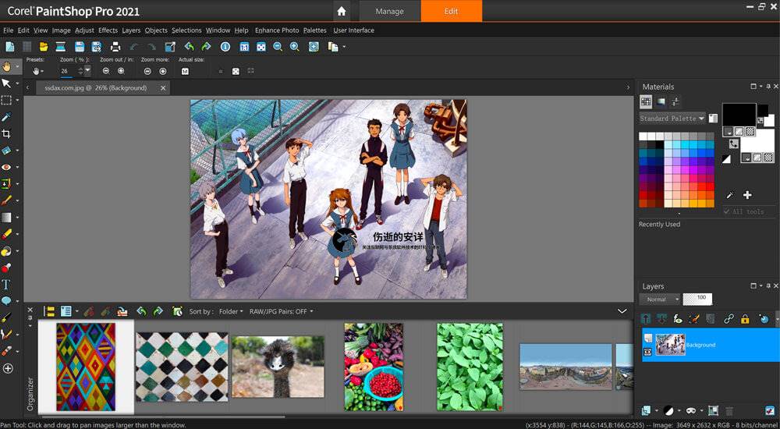The height and width of the screenshot is (429, 780).
Task: Click the large black foreground swatch
Action: (739, 115)
